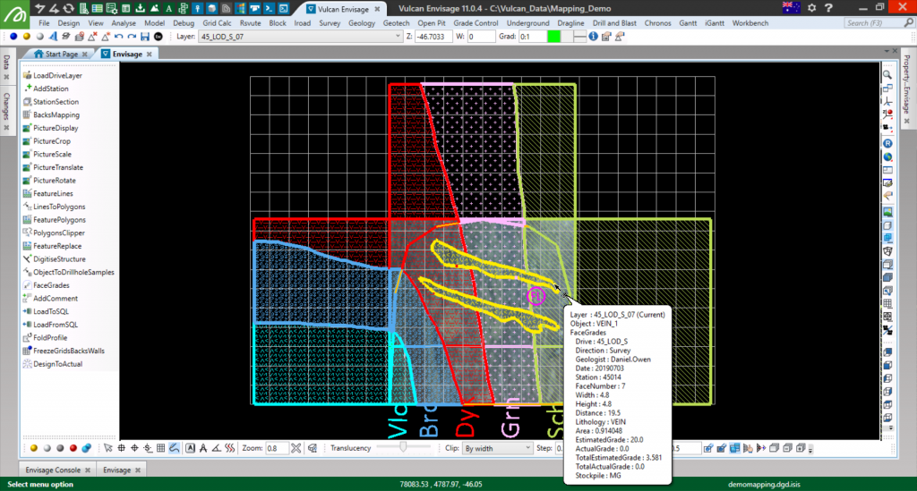The image size is (917, 491).
Task: Select the Vulcan Envisage title tab
Action: [343, 9]
